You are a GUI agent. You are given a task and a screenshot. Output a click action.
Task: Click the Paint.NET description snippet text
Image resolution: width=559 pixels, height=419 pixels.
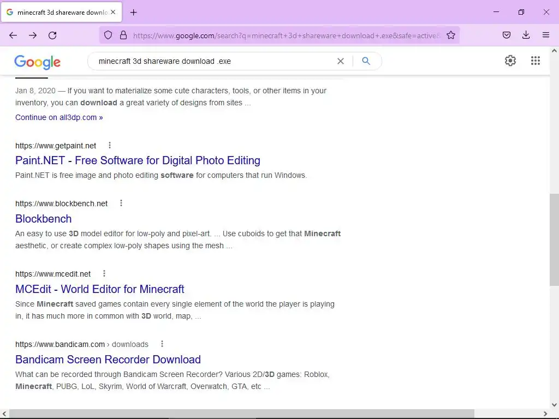click(161, 175)
